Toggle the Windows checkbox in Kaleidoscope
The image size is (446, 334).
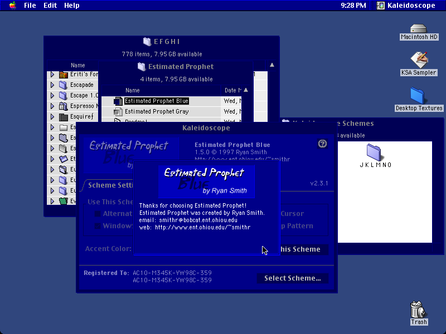click(97, 226)
